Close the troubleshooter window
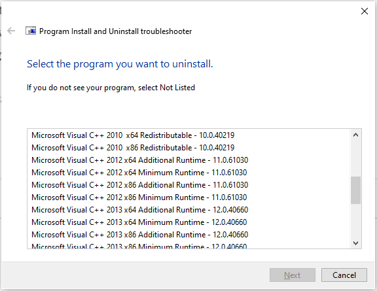Viewport: 377px width, 291px height. click(x=365, y=11)
